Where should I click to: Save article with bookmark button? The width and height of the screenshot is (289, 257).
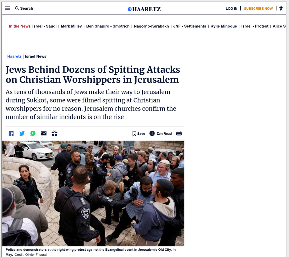coord(139,134)
